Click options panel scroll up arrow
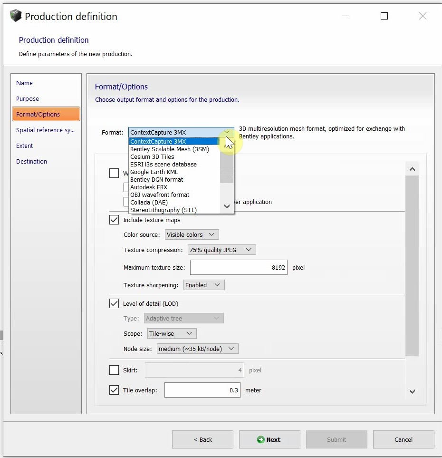Image resolution: width=442 pixels, height=458 pixels. (x=412, y=169)
